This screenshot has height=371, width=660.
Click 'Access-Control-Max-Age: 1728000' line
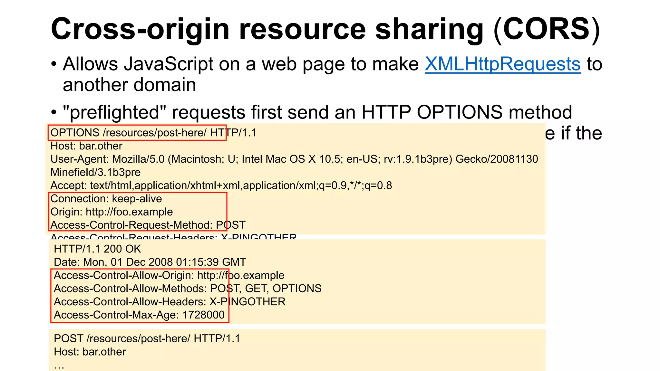click(139, 315)
